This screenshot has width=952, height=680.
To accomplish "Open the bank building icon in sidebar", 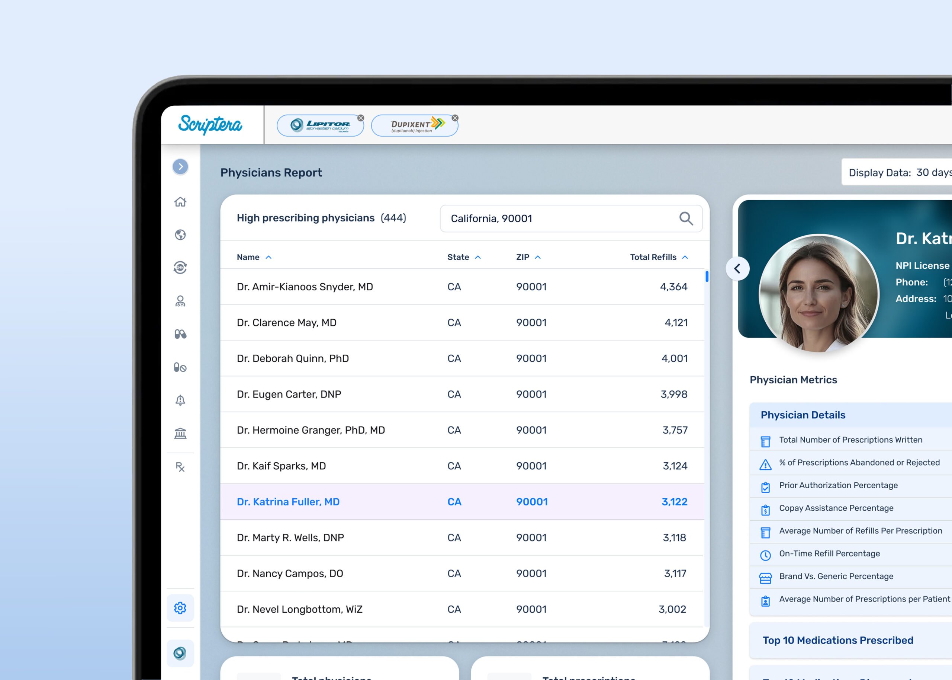I will click(180, 433).
